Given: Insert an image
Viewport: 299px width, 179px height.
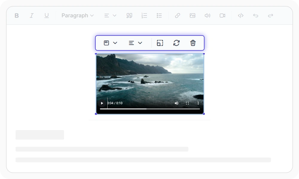Looking at the screenshot, I should (x=192, y=16).
